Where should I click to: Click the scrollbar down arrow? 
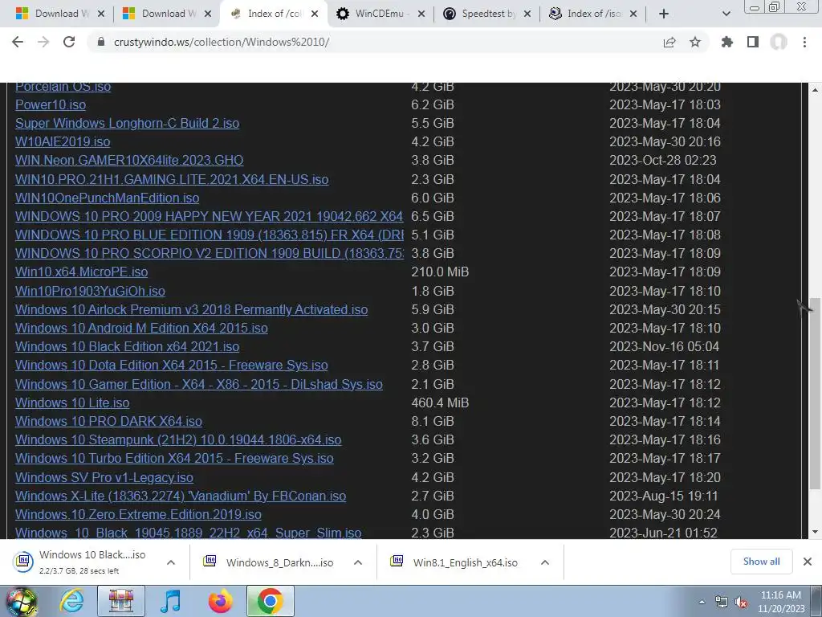(815, 532)
